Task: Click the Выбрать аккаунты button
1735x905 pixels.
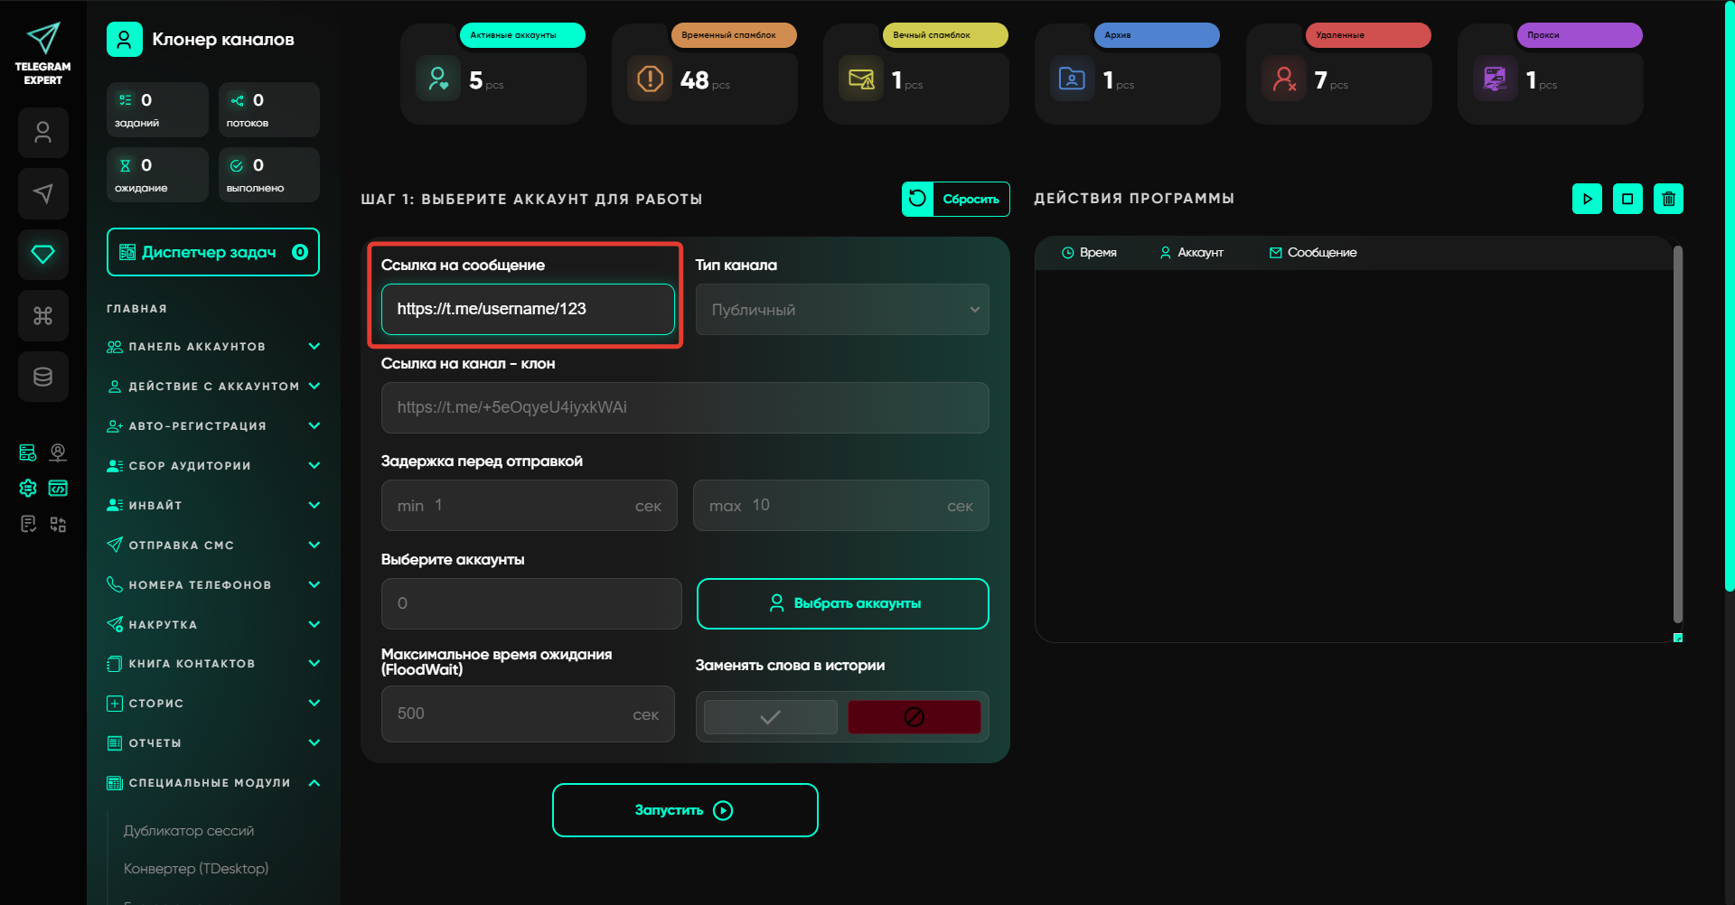Action: [842, 603]
